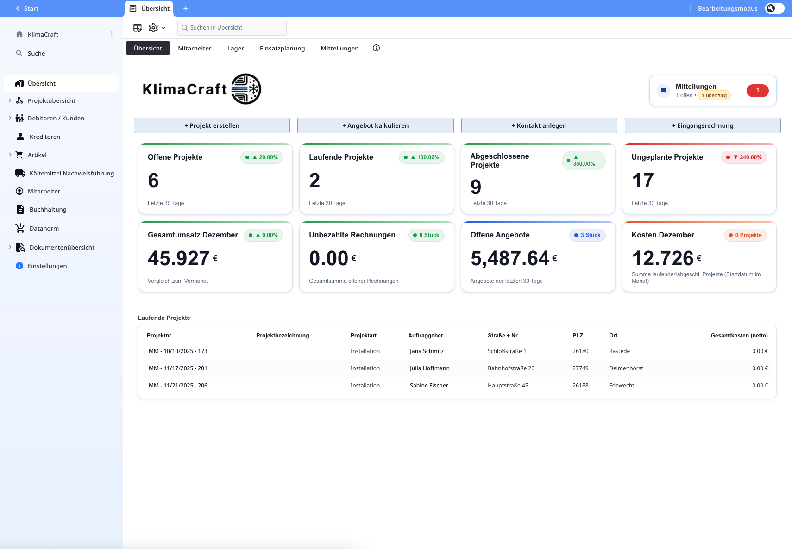This screenshot has height=549, width=792.
Task: Open Buchhaltung from the sidebar
Action: [x=47, y=209]
